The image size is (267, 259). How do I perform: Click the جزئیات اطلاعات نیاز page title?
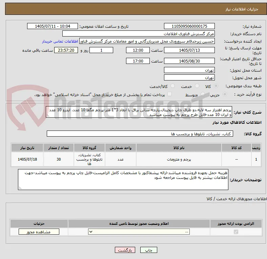click(242, 9)
